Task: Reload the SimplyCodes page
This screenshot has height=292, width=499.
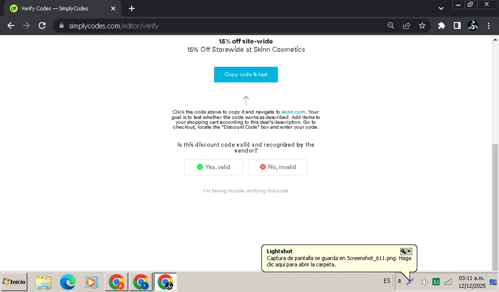Action: coord(42,26)
